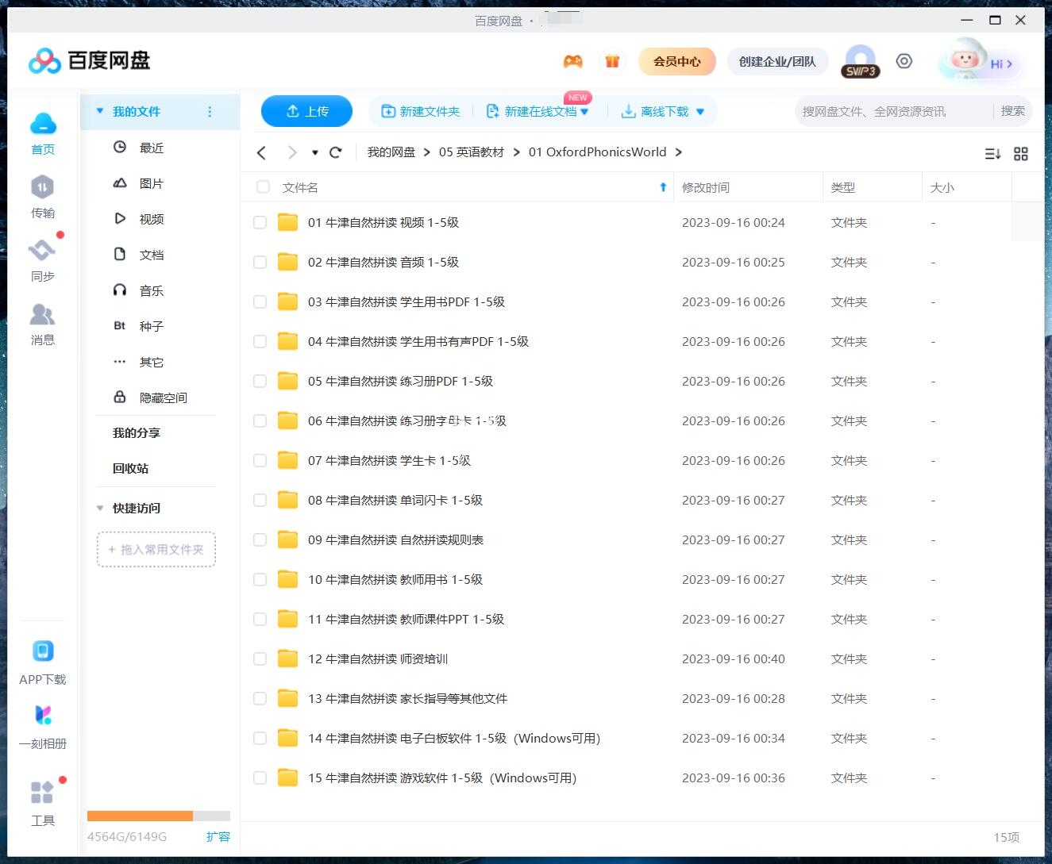Switch to grid view layout

point(1021,153)
